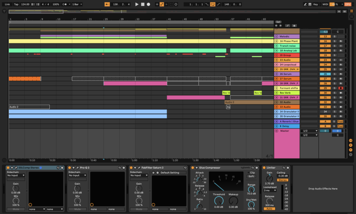Viewport: 356px width, 214px height.
Task: Disarm the Formant shifter track record button
Action: [x=340, y=88]
